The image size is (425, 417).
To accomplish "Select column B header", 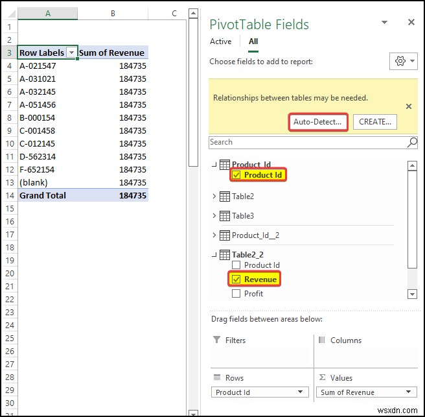I will [113, 13].
